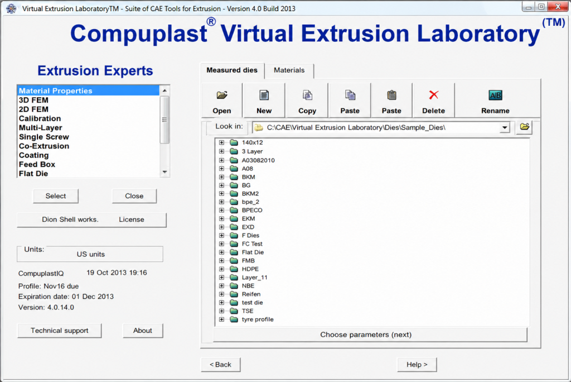Expand the A03082010 folder node
The height and width of the screenshot is (382, 571).
tap(221, 160)
